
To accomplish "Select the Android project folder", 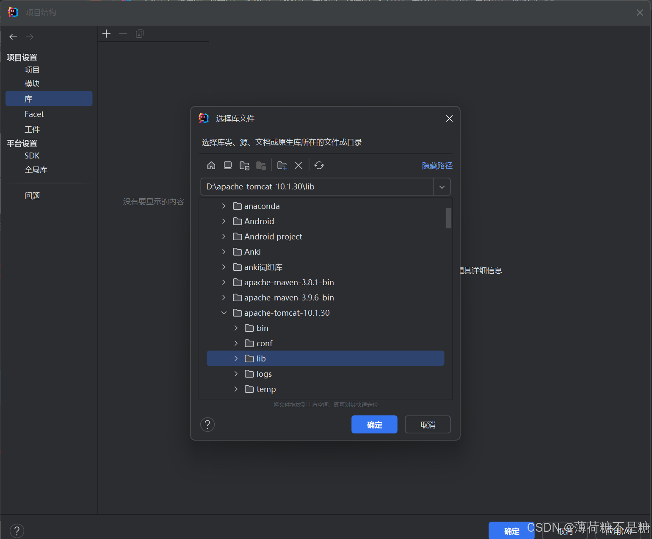I will pos(273,236).
